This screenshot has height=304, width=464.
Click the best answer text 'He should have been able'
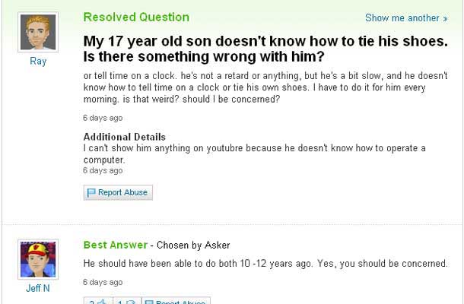(265, 264)
